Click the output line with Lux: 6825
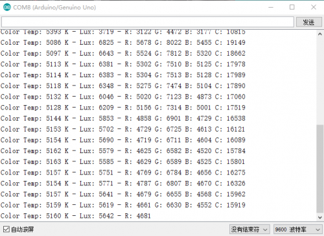Image resolution: width=324 pixels, height=236 pixels. (122, 42)
